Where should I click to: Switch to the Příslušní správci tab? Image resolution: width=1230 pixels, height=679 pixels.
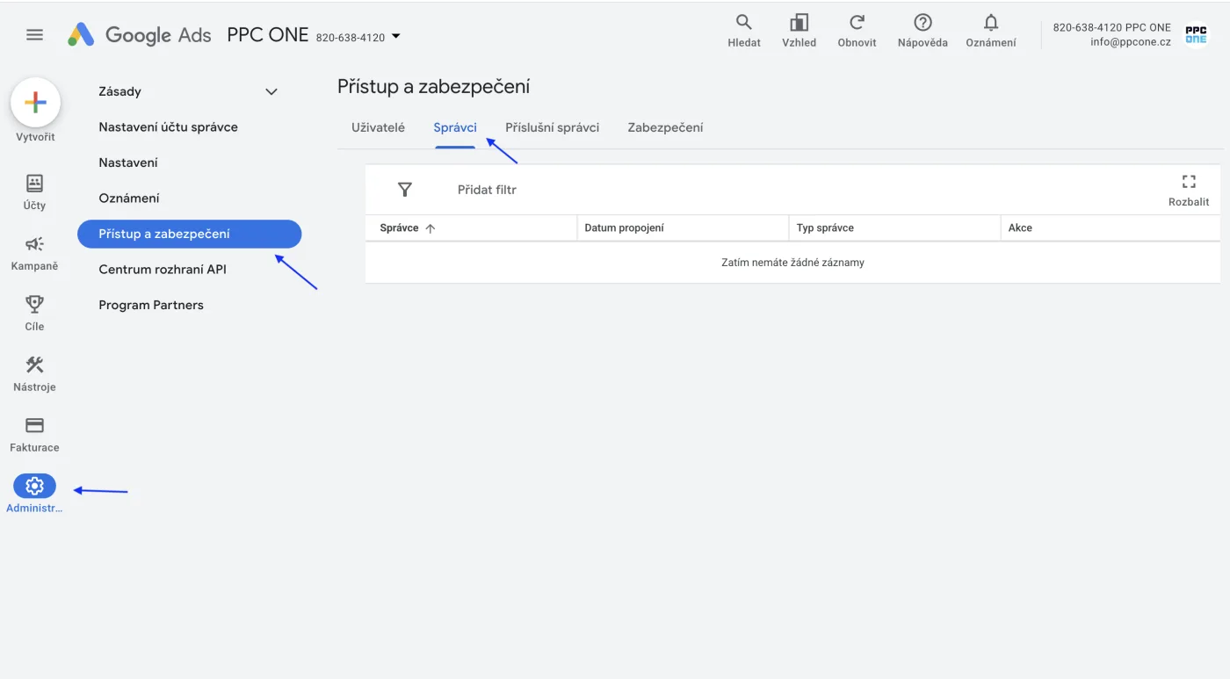(x=552, y=127)
